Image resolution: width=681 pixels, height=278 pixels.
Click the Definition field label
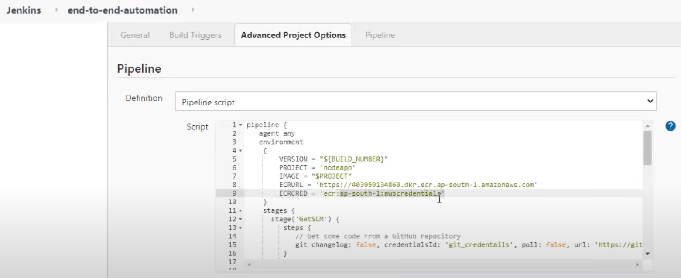pos(144,98)
